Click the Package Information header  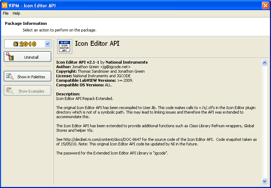click(26, 23)
